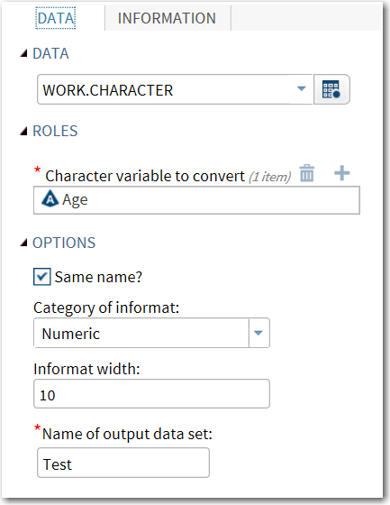Click the plus icon to add variable
Image resolution: width=390 pixels, height=505 pixels.
341,173
